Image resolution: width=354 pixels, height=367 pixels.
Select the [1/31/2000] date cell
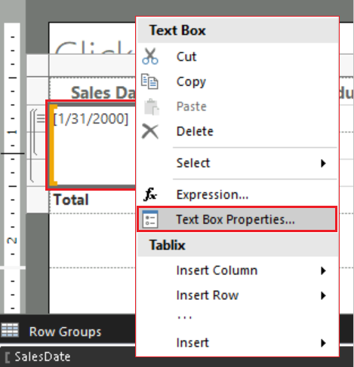[92, 145]
